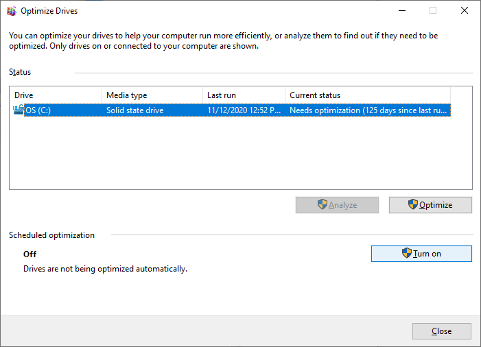This screenshot has width=481, height=347.
Task: Click the shield icon on Turn on button
Action: 406,253
